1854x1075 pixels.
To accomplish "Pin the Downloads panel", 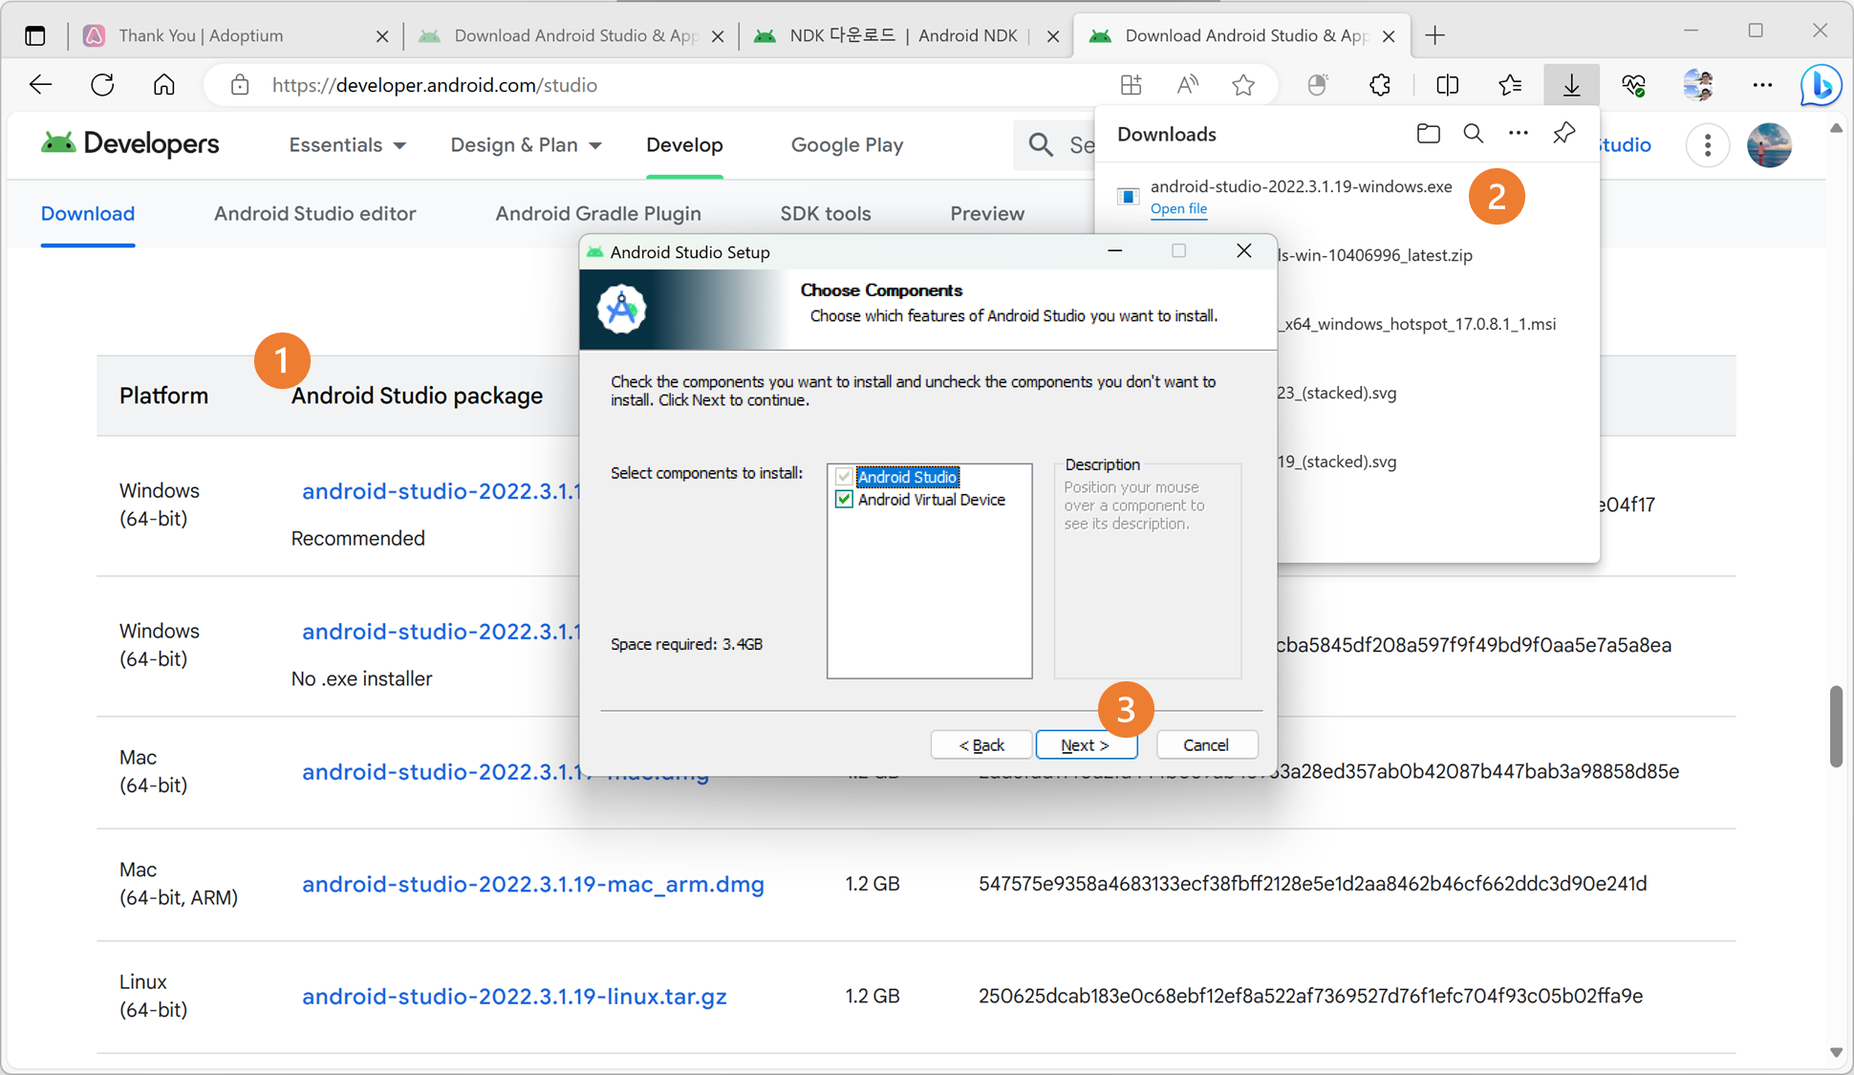I will pos(1563,134).
